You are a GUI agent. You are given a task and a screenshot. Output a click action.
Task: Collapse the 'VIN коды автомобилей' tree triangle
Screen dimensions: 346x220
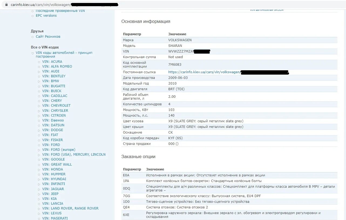(33, 53)
